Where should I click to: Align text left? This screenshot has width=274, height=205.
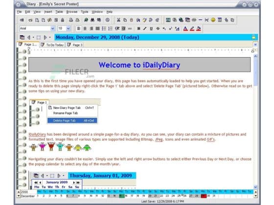[79, 29]
